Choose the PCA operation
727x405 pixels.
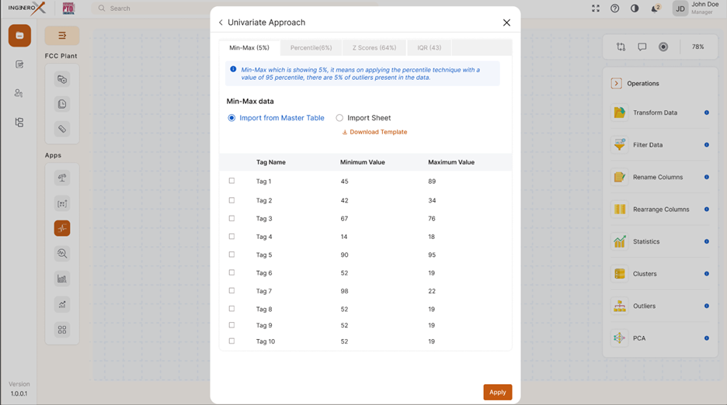(x=638, y=338)
